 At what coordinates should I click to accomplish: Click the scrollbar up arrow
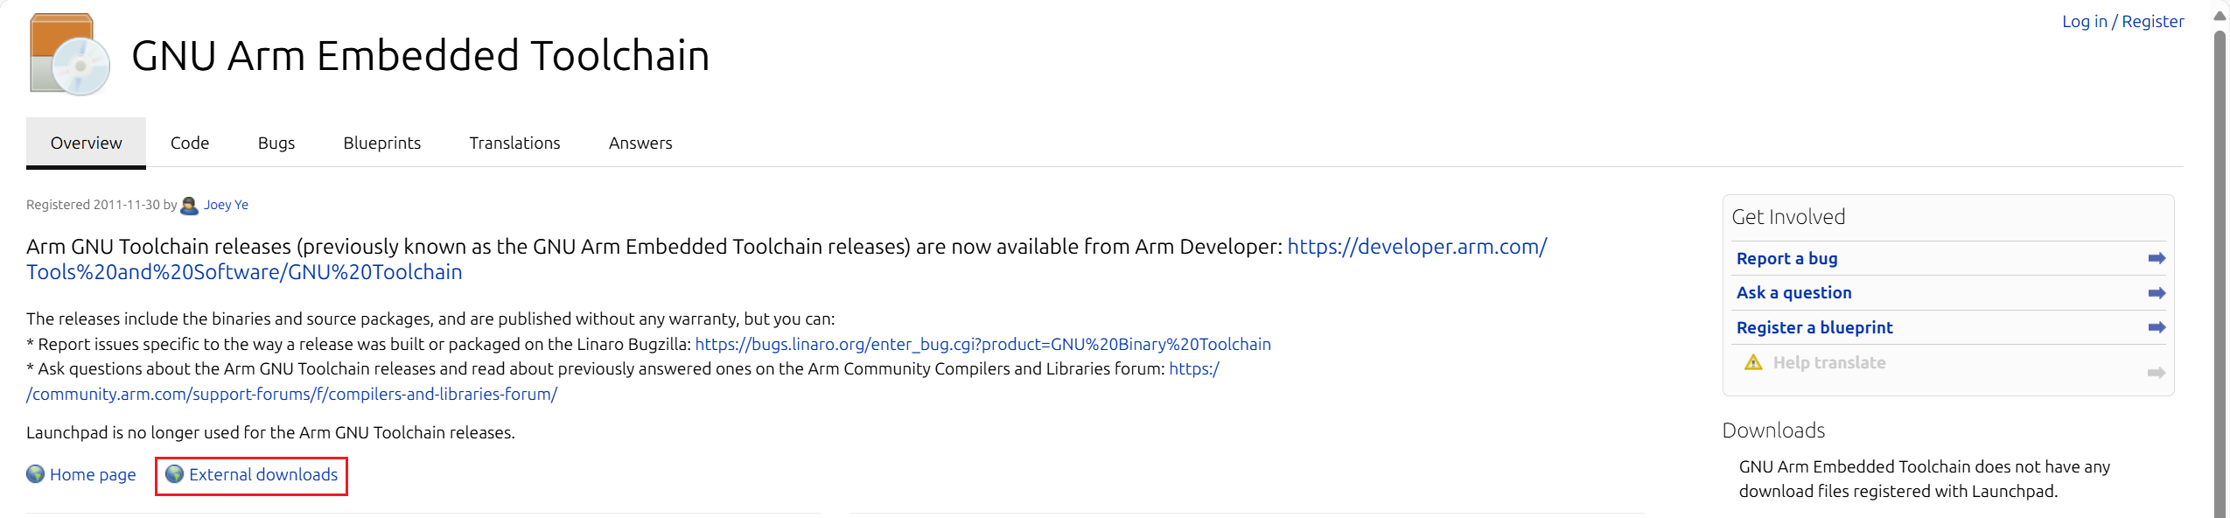pyautogui.click(x=2220, y=16)
